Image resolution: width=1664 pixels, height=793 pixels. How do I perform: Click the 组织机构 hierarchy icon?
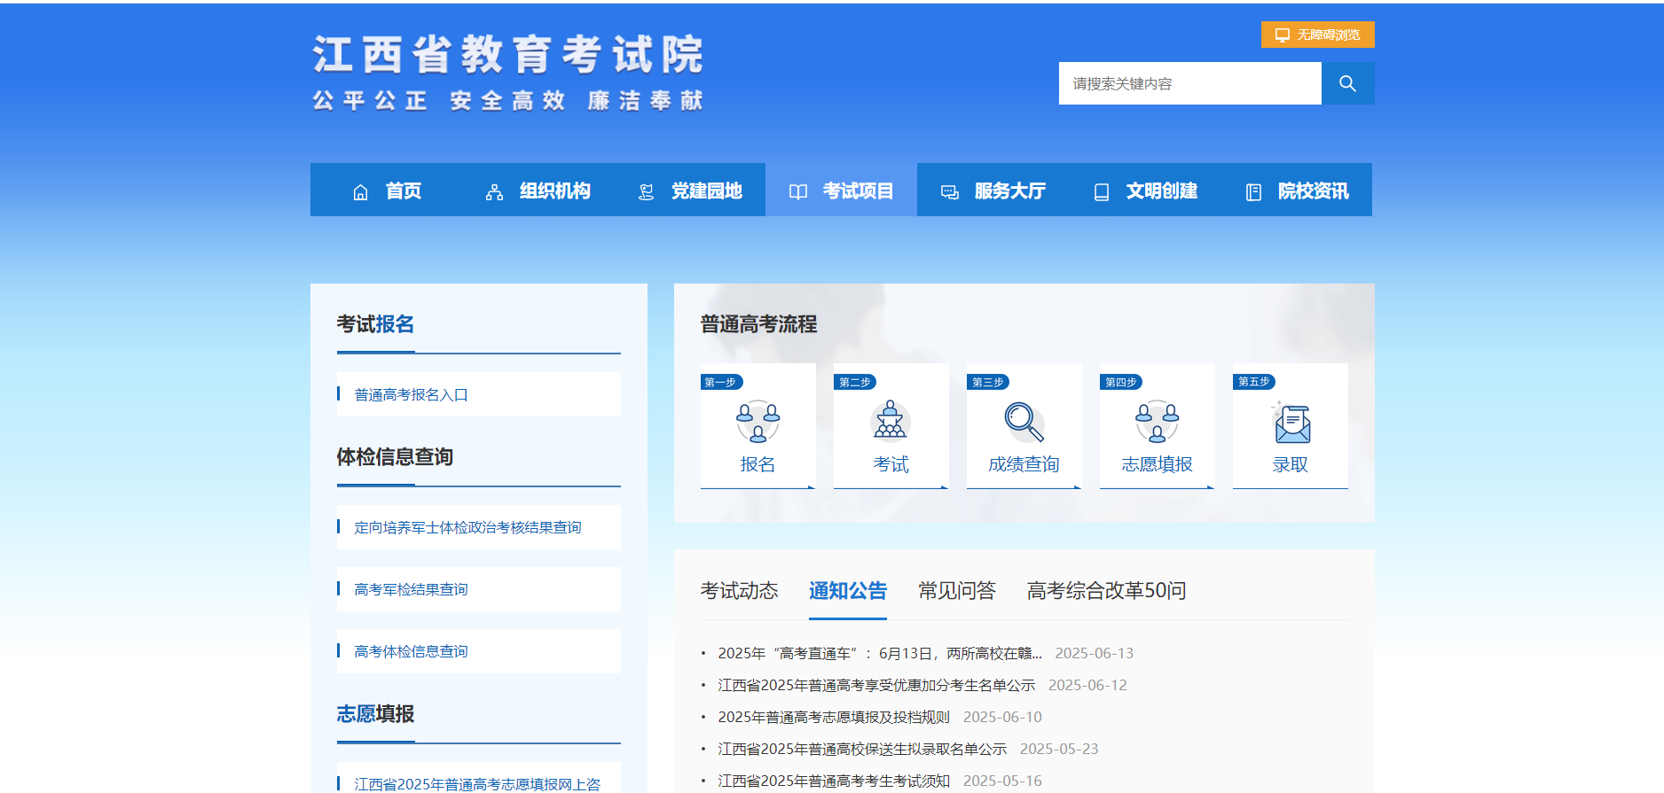coord(494,192)
